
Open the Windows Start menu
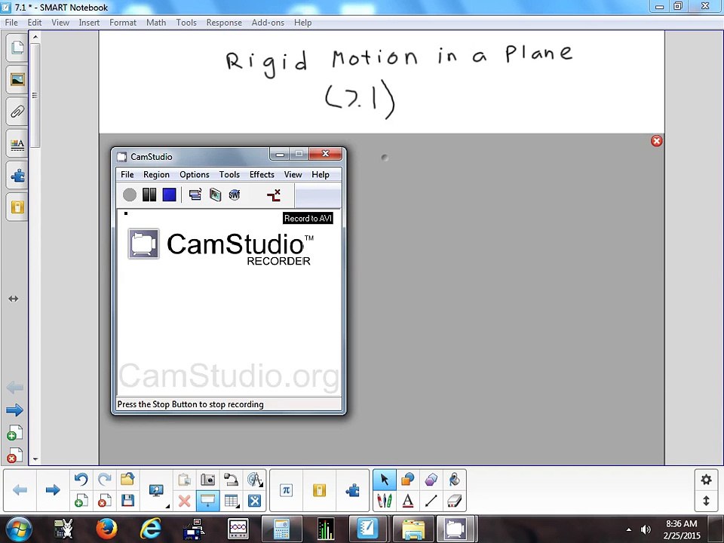click(x=17, y=529)
